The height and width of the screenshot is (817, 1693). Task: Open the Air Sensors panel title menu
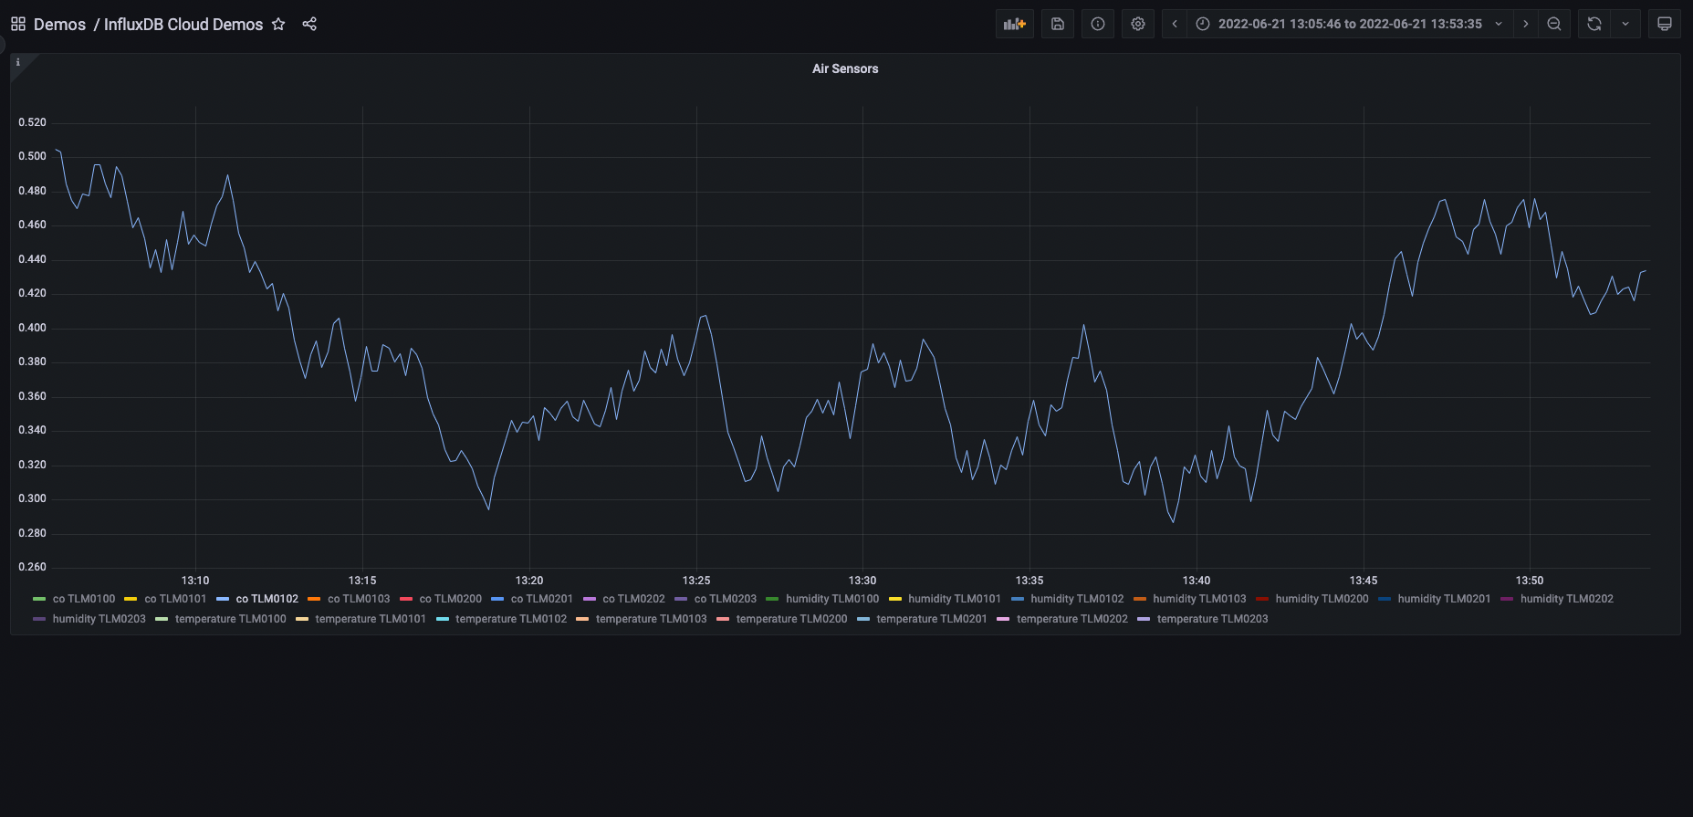click(845, 68)
